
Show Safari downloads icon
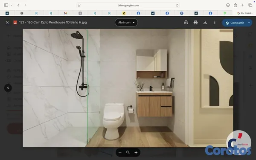tap(228, 5)
